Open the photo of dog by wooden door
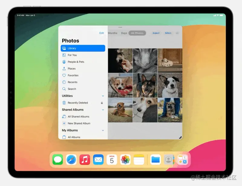 click(170, 61)
